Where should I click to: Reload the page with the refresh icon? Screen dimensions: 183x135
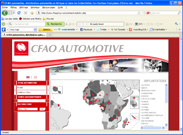[19, 13]
